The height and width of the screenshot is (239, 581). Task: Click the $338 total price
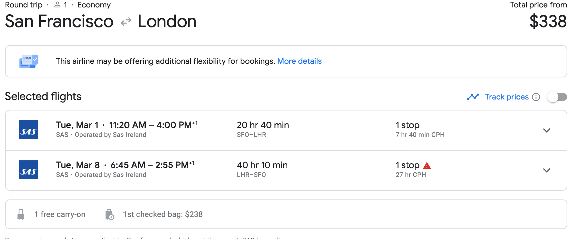coord(548,21)
